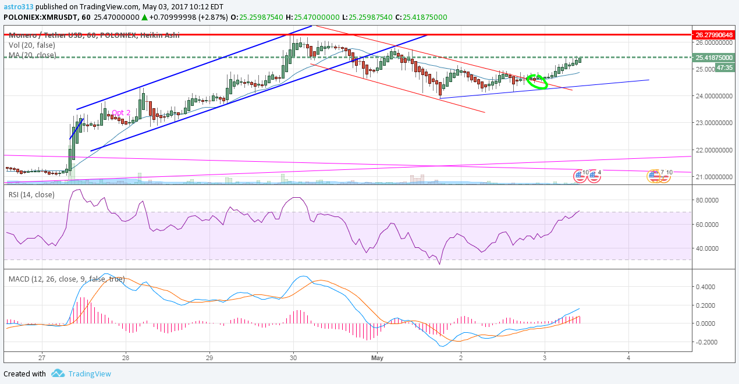Viewport: 739px width, 384px height.
Task: Select the red 26.27990648 resistance price label
Action: point(713,35)
